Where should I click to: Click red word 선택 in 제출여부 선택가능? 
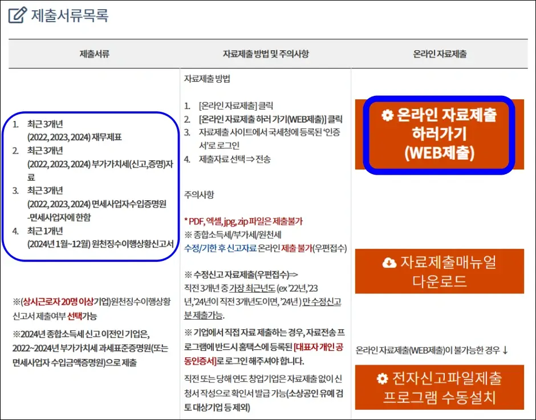[x=75, y=316]
